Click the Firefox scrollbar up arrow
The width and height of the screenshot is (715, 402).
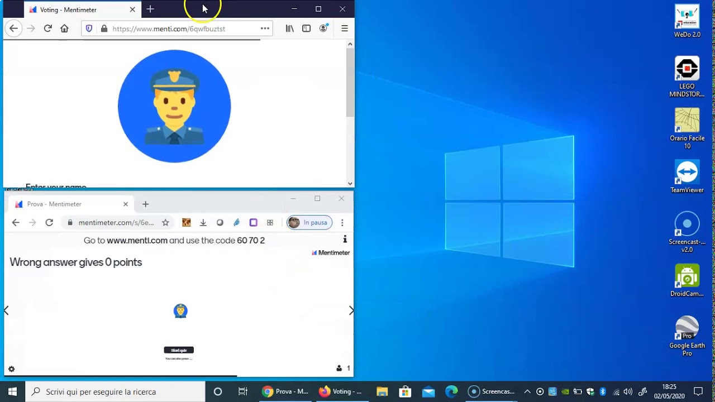point(350,44)
